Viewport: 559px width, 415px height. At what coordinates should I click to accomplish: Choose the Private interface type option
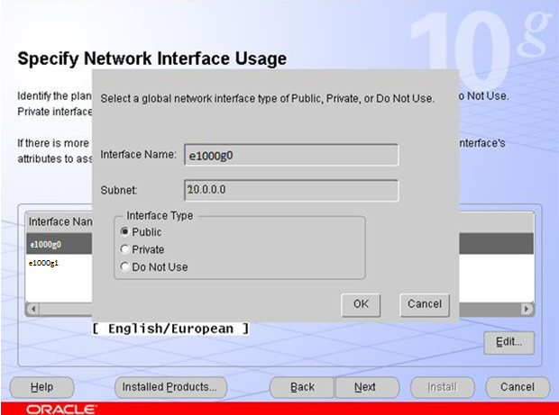tap(125, 249)
